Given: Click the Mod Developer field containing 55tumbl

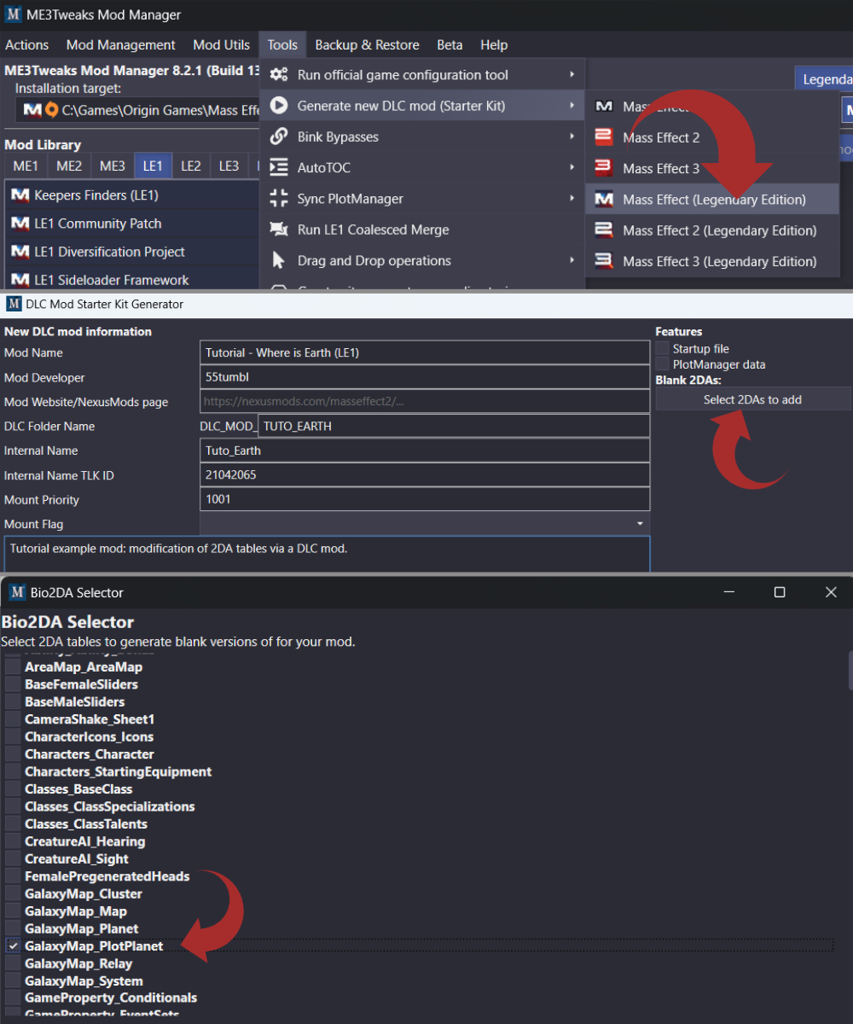Looking at the screenshot, I should click(425, 377).
